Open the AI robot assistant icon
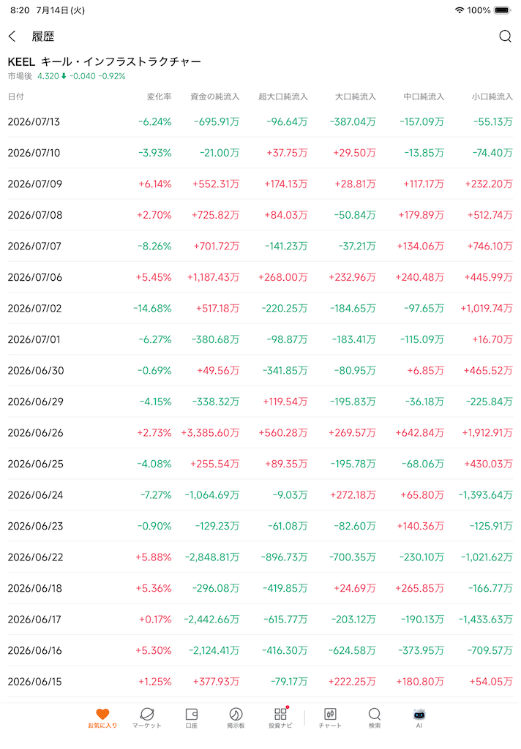 [x=419, y=718]
